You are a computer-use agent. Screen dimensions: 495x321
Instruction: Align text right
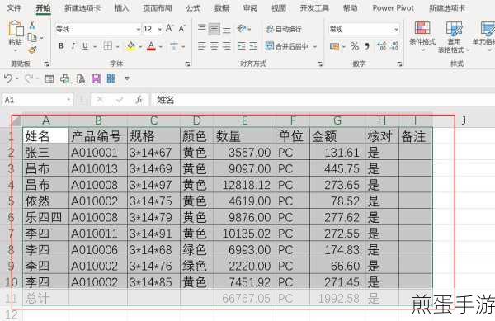226,46
